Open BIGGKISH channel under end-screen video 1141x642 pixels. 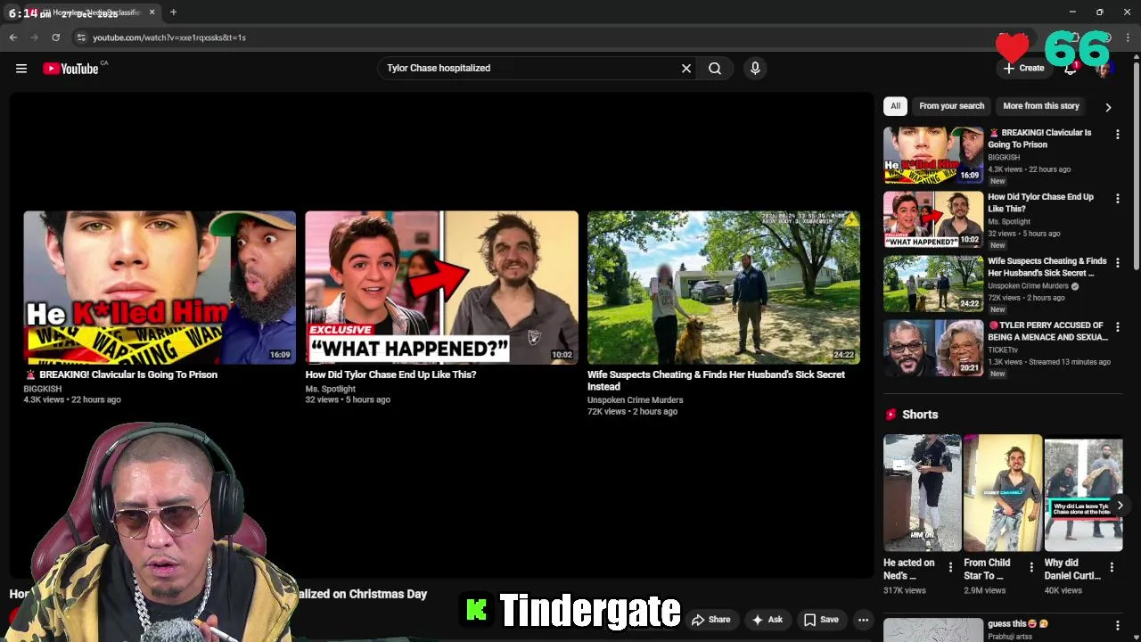pyautogui.click(x=43, y=389)
